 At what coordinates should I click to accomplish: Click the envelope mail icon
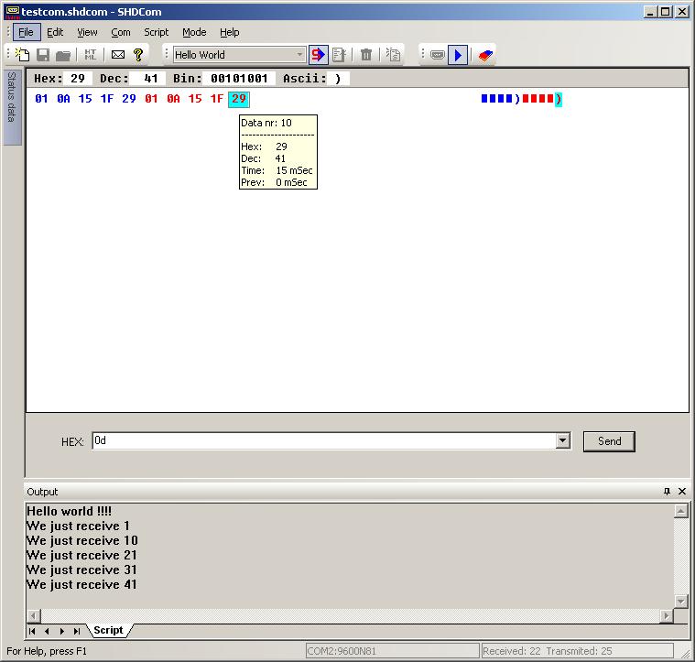tap(118, 55)
